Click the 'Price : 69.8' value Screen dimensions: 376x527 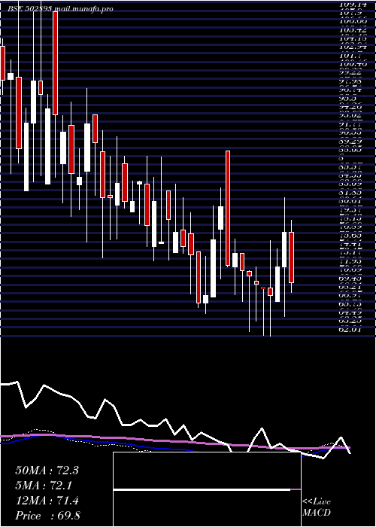(x=47, y=516)
